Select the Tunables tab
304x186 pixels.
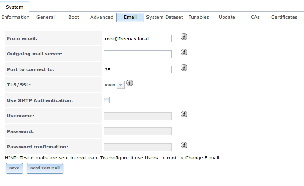199,17
